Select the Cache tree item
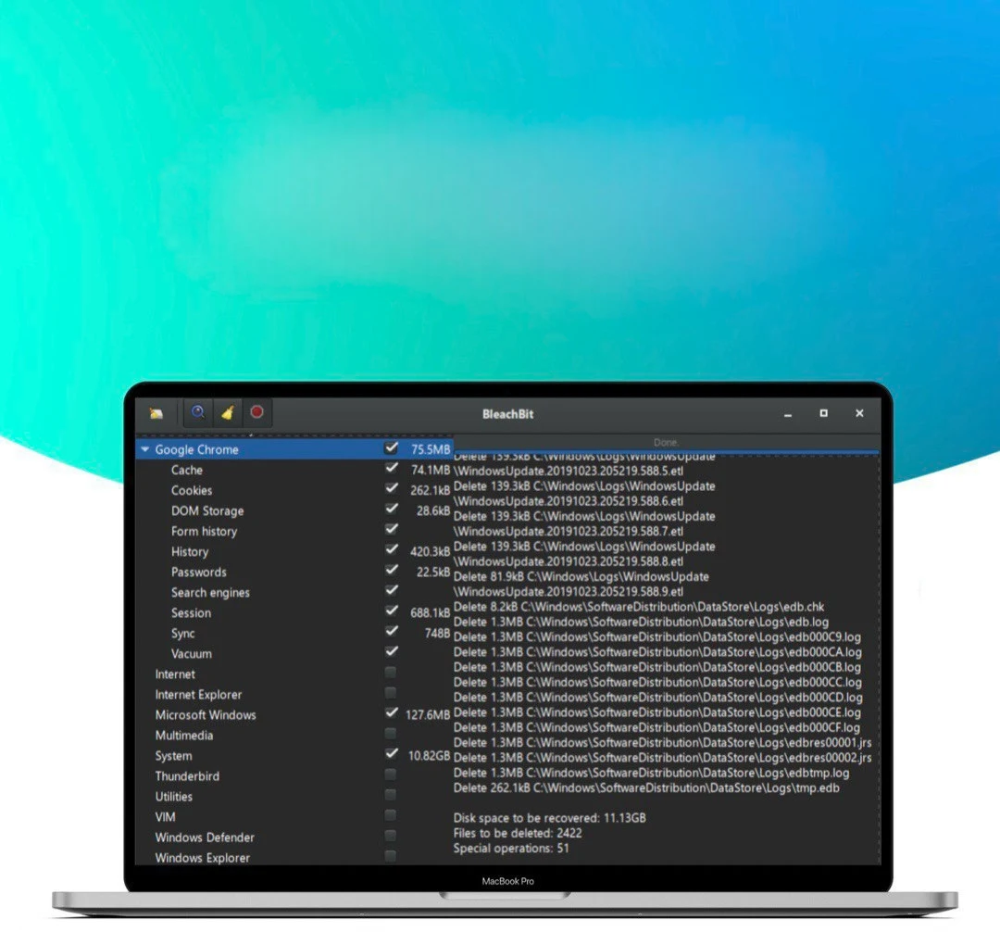1000x932 pixels. click(187, 470)
